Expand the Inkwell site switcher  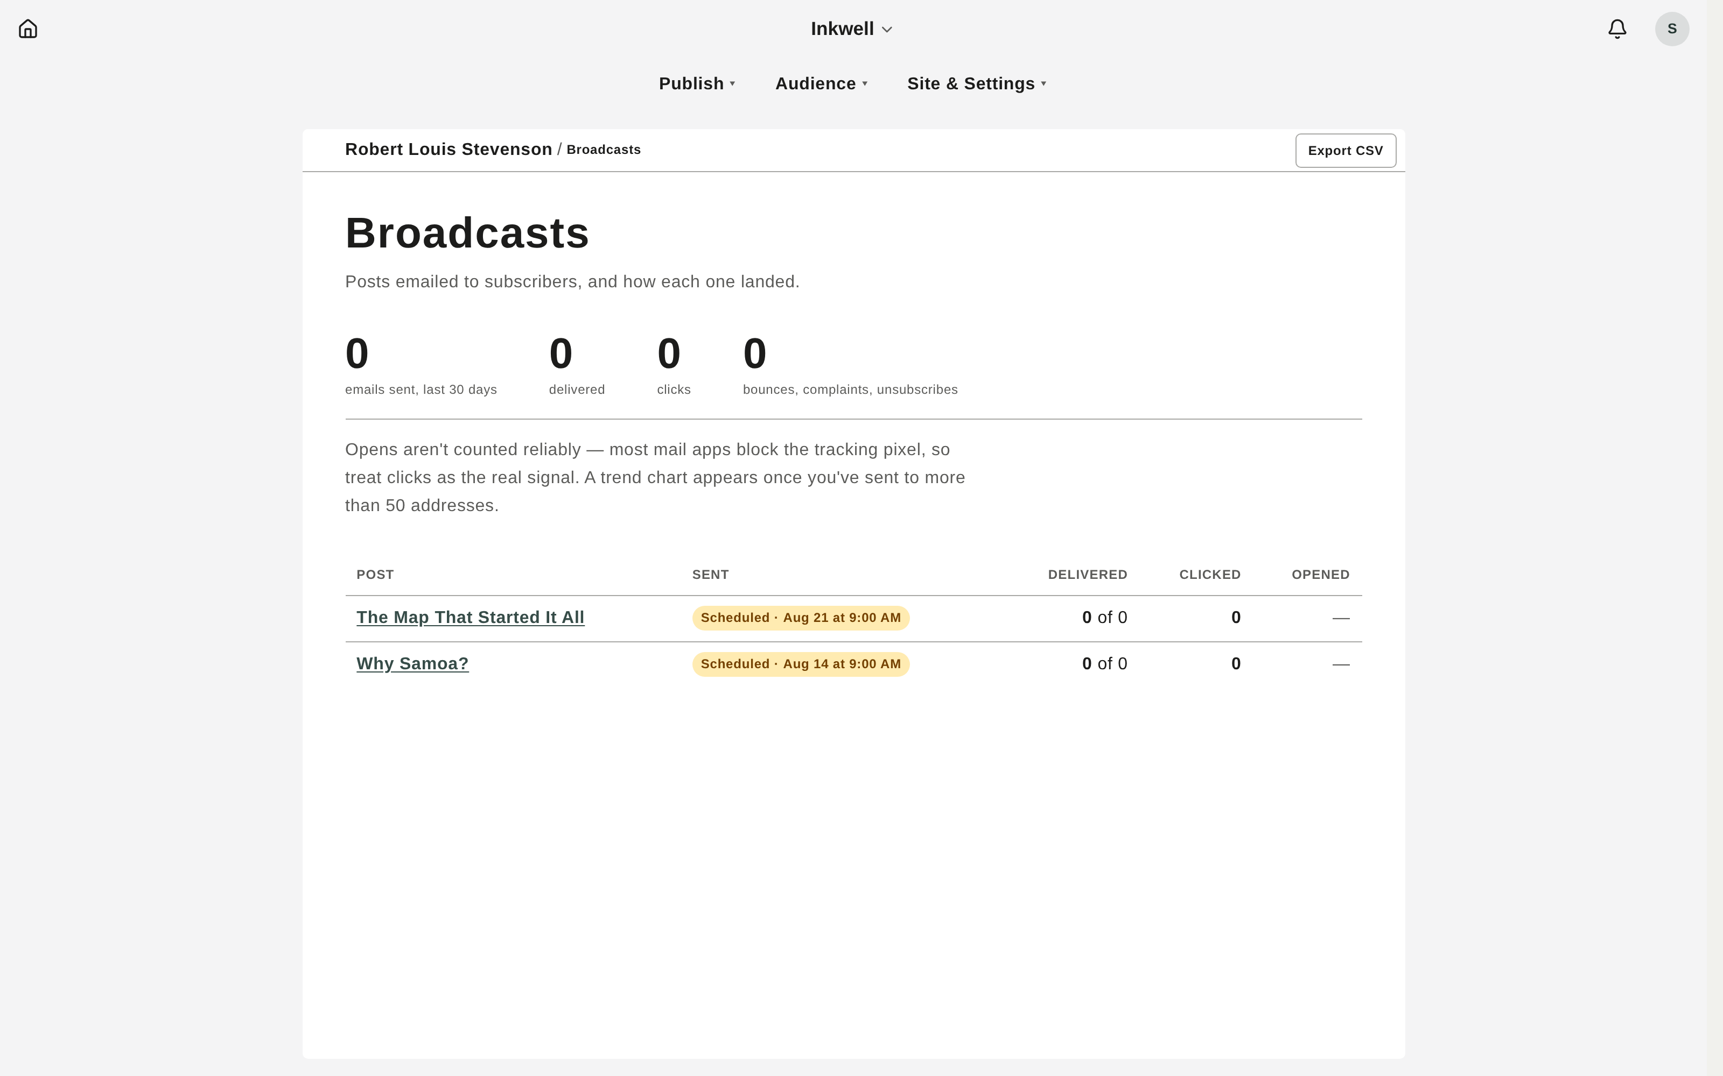(851, 29)
